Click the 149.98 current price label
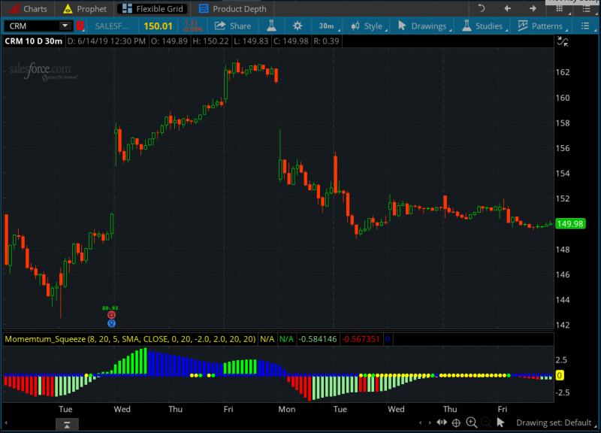 (x=570, y=223)
